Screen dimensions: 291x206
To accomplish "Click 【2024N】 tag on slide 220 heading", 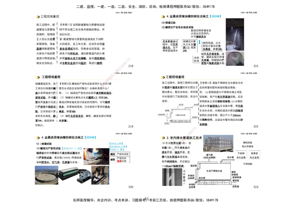I will (x=90, y=138).
